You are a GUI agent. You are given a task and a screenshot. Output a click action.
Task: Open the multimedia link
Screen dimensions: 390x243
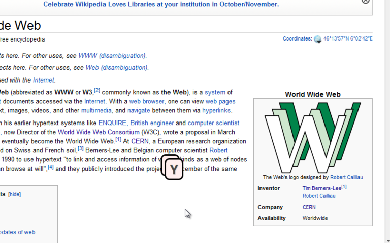tap(96, 110)
